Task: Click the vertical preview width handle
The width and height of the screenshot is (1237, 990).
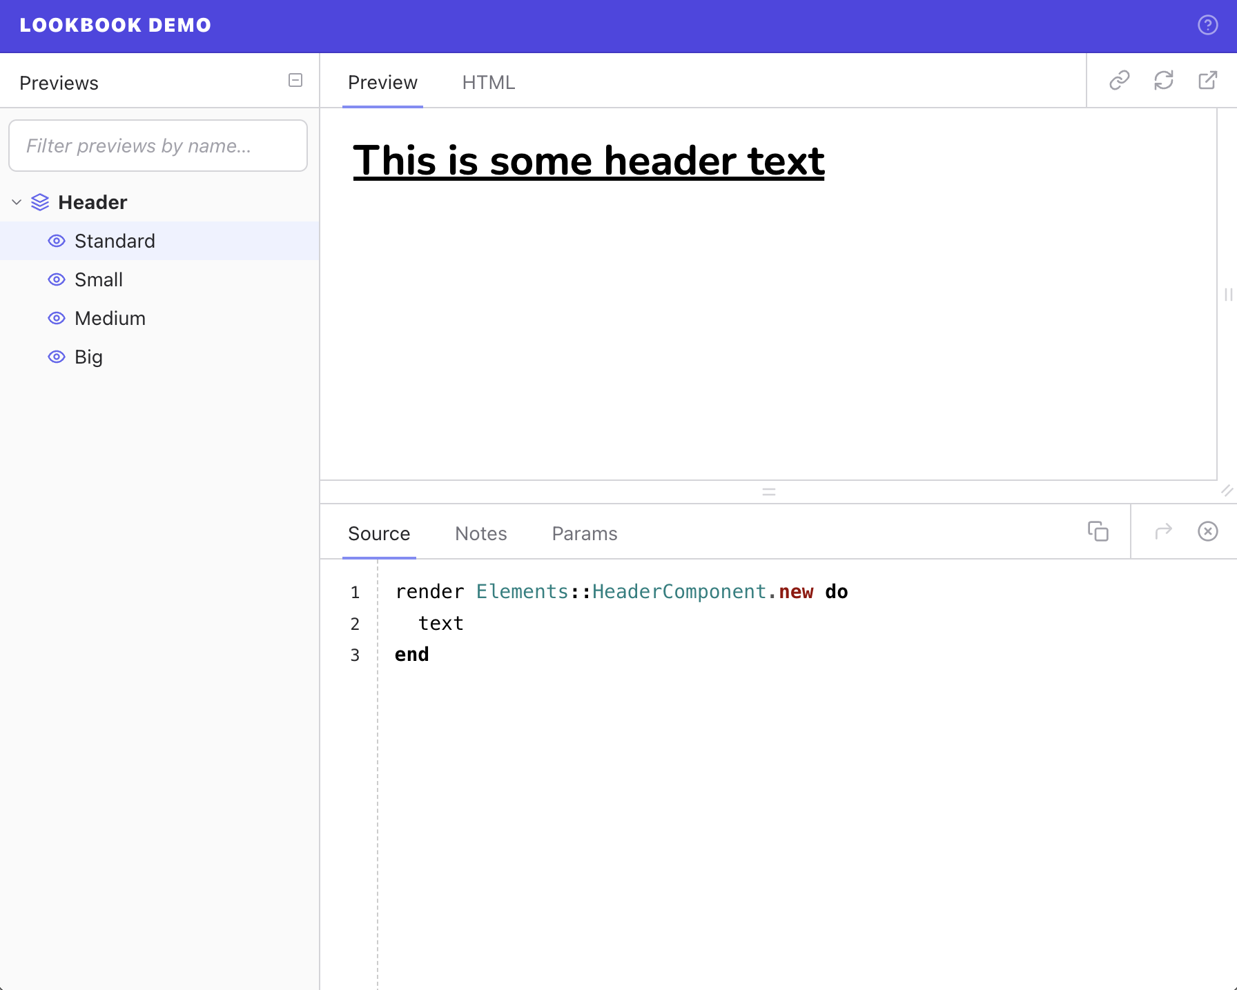Action: tap(1228, 295)
